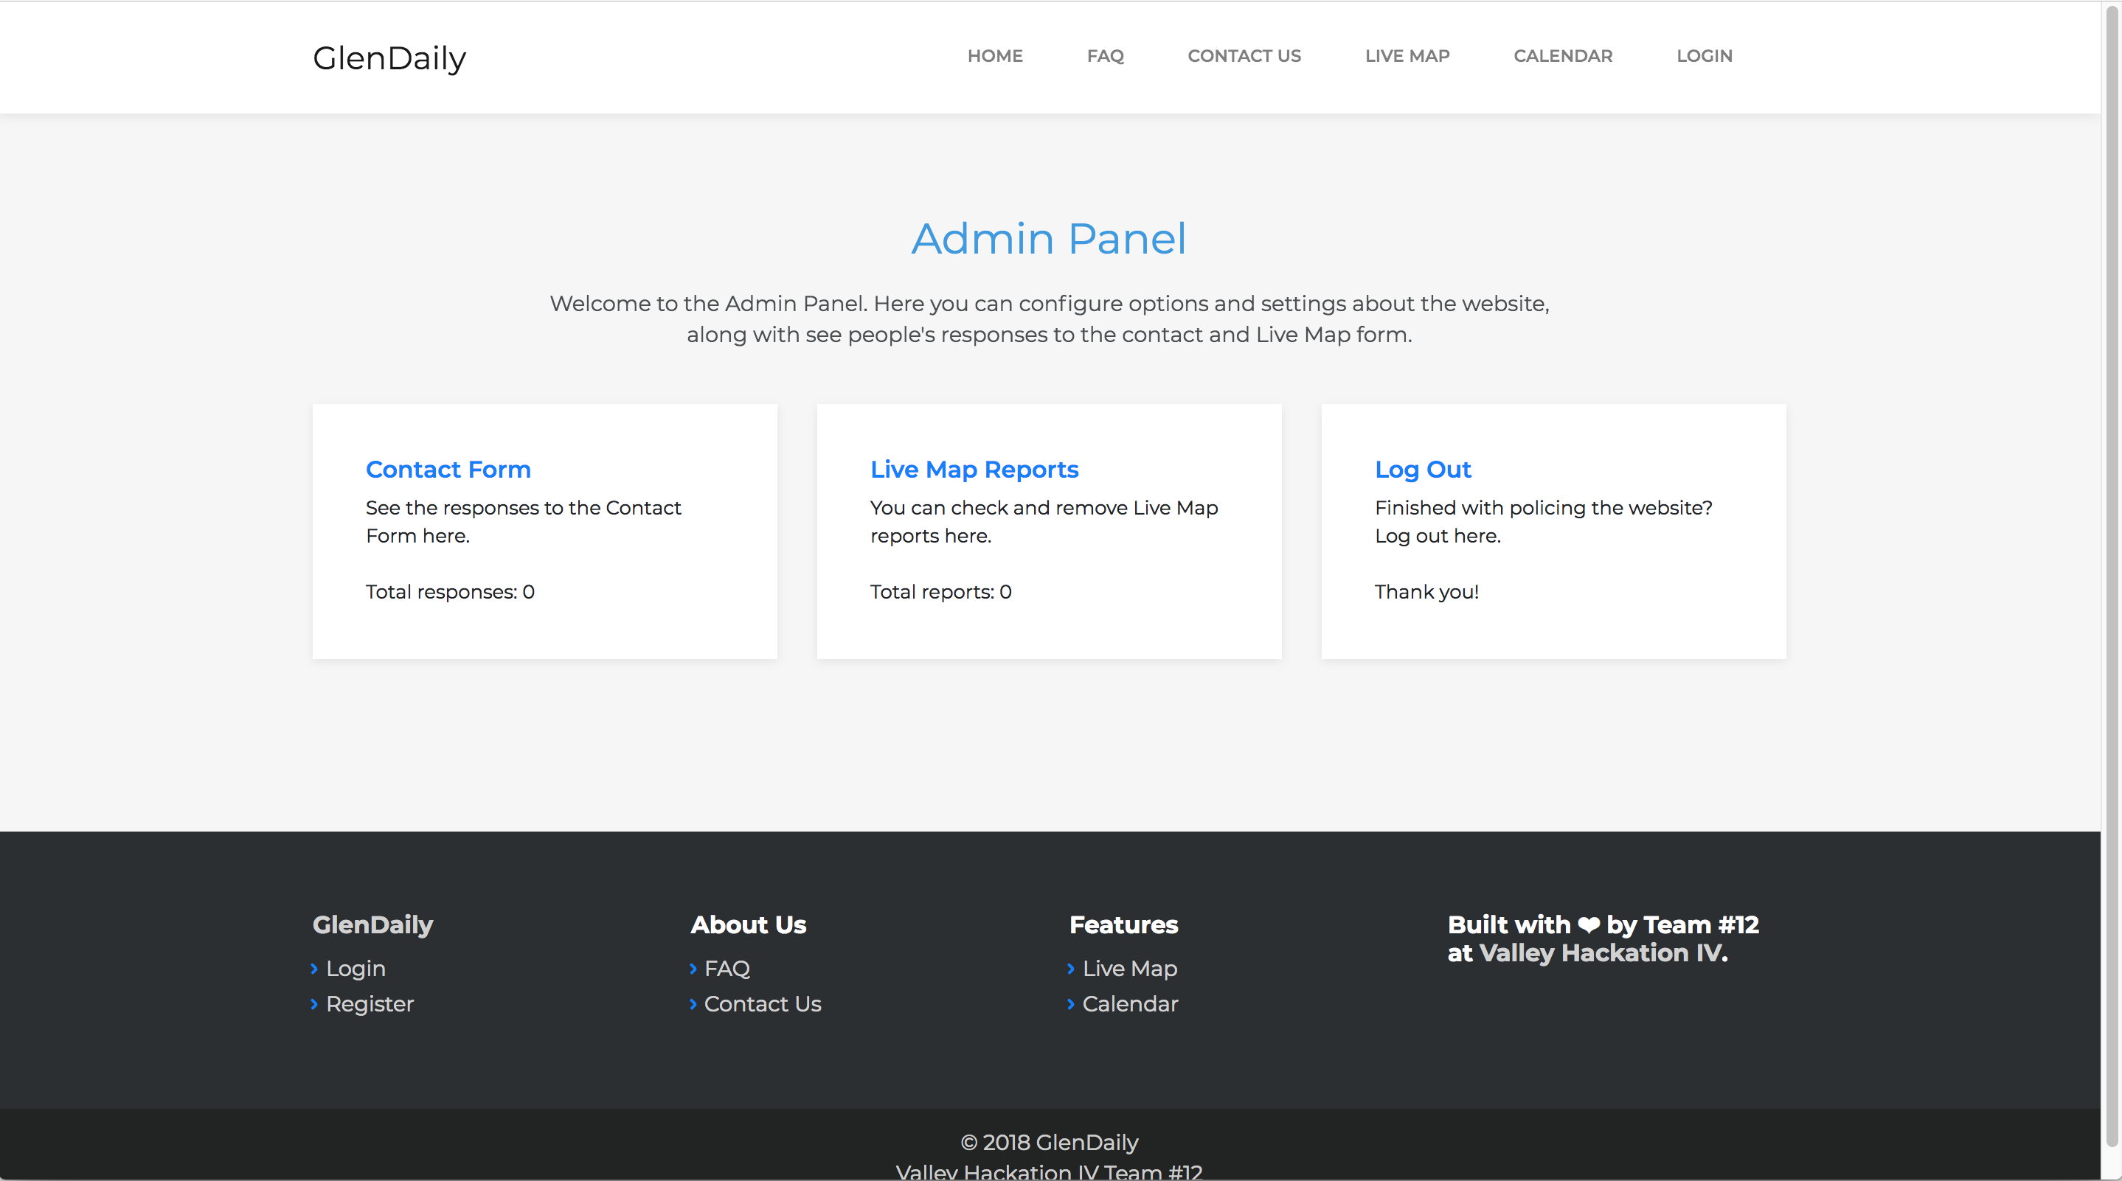Open the footer Contact Us link
The width and height of the screenshot is (2122, 1181).
[762, 1004]
